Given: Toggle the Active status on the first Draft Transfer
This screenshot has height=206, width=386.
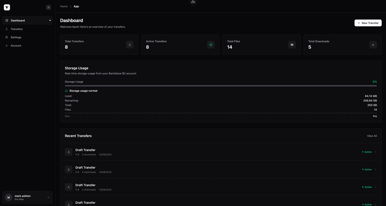Looking at the screenshot, I should point(367,152).
